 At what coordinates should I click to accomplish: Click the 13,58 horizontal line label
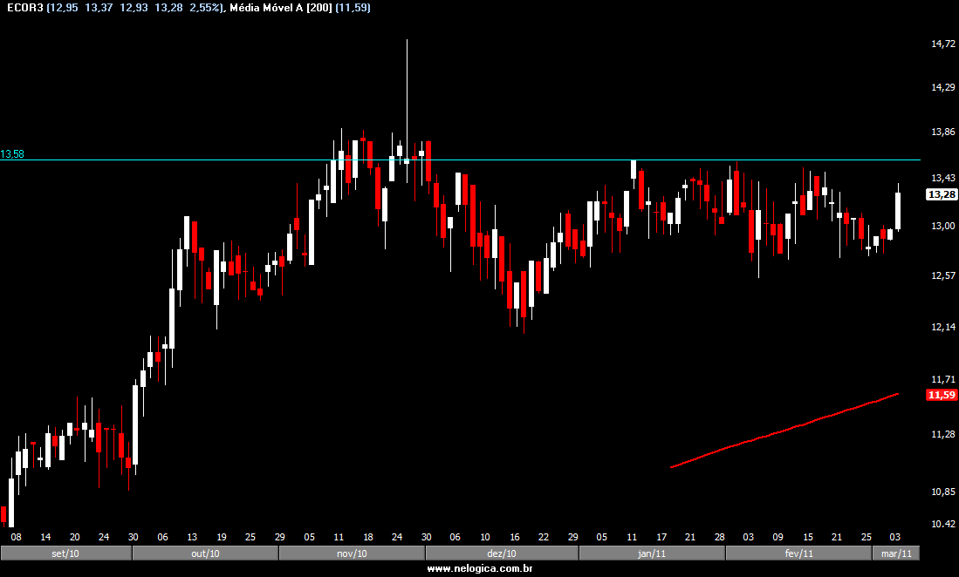point(12,154)
